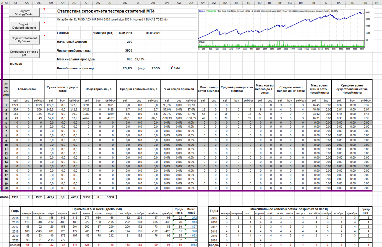Select the start date 14.01.2014 cell
Screen dimensions: 382x247
pos(125,33)
